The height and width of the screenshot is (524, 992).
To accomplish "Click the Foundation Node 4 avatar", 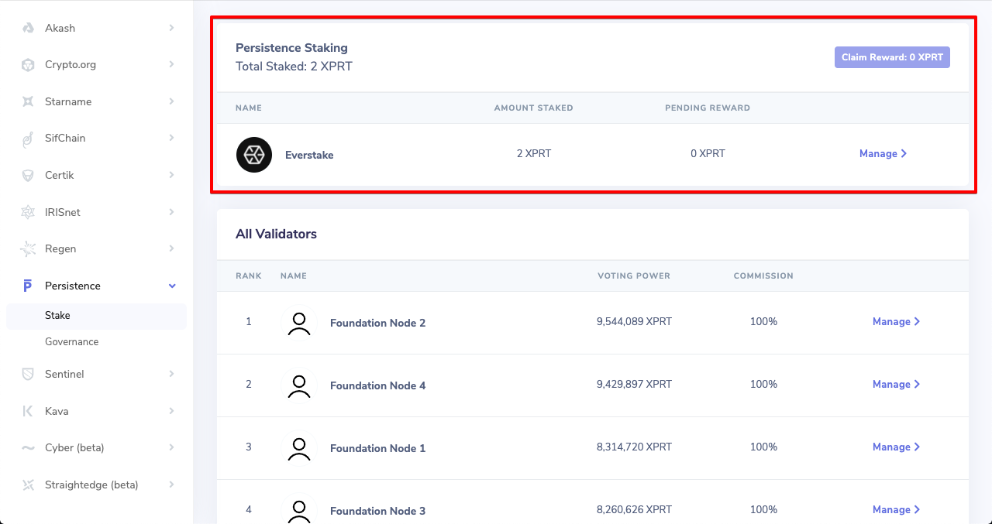I will pyautogui.click(x=299, y=385).
